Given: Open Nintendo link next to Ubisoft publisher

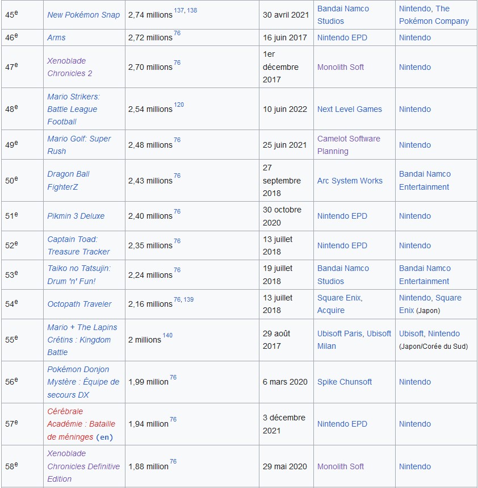Looking at the screenshot, I should (444, 333).
